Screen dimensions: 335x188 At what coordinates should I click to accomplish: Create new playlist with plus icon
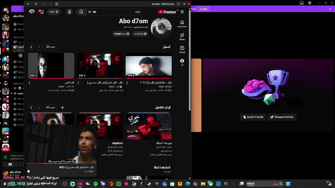click(x=62, y=107)
